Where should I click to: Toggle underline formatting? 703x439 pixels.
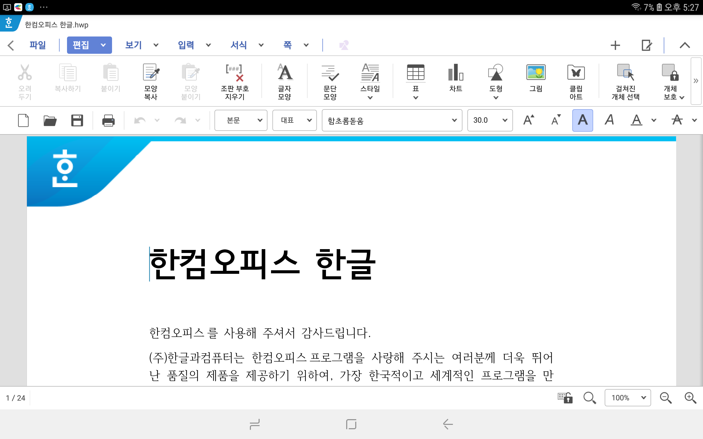pyautogui.click(x=637, y=120)
